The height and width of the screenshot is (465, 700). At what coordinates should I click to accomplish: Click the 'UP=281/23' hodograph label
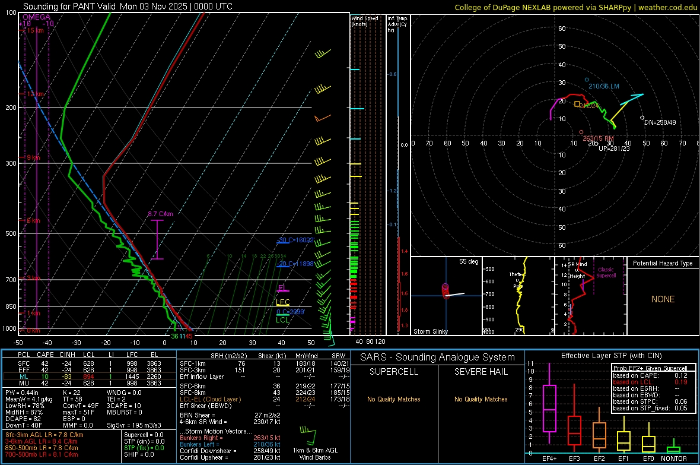coord(614,148)
